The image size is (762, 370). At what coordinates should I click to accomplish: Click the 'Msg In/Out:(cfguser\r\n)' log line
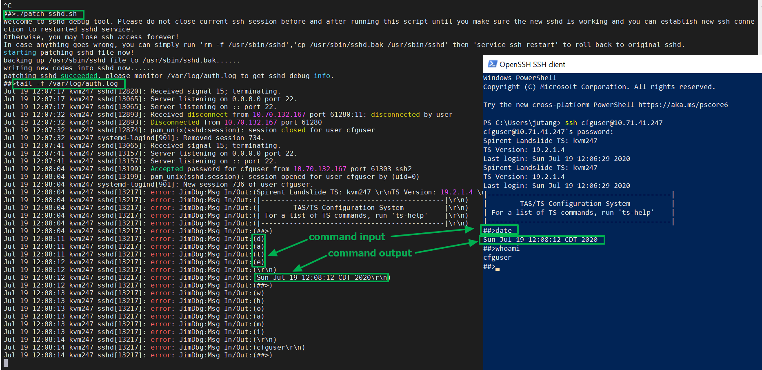point(154,348)
